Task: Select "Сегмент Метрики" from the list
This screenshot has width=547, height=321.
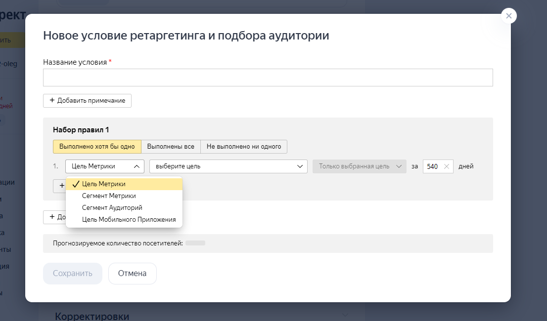Action: coord(109,196)
